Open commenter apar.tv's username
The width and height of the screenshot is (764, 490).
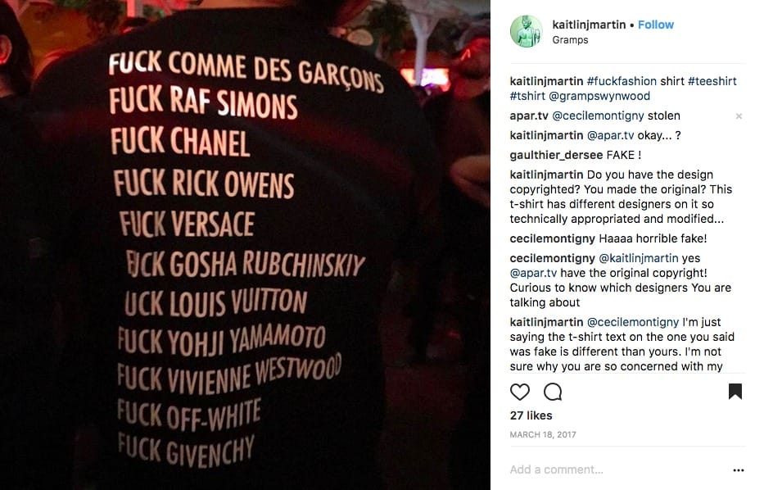coord(529,116)
